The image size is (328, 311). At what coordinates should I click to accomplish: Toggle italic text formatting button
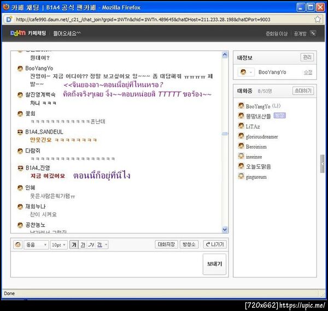[91, 244]
